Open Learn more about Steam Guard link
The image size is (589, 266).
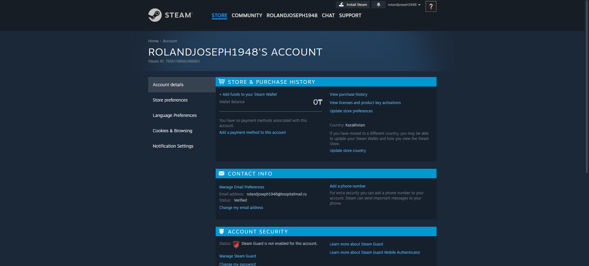(x=356, y=244)
